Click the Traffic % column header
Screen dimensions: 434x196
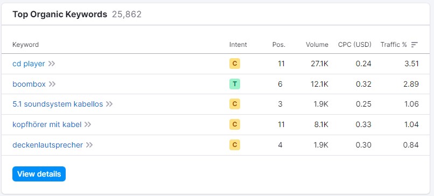(x=394, y=45)
